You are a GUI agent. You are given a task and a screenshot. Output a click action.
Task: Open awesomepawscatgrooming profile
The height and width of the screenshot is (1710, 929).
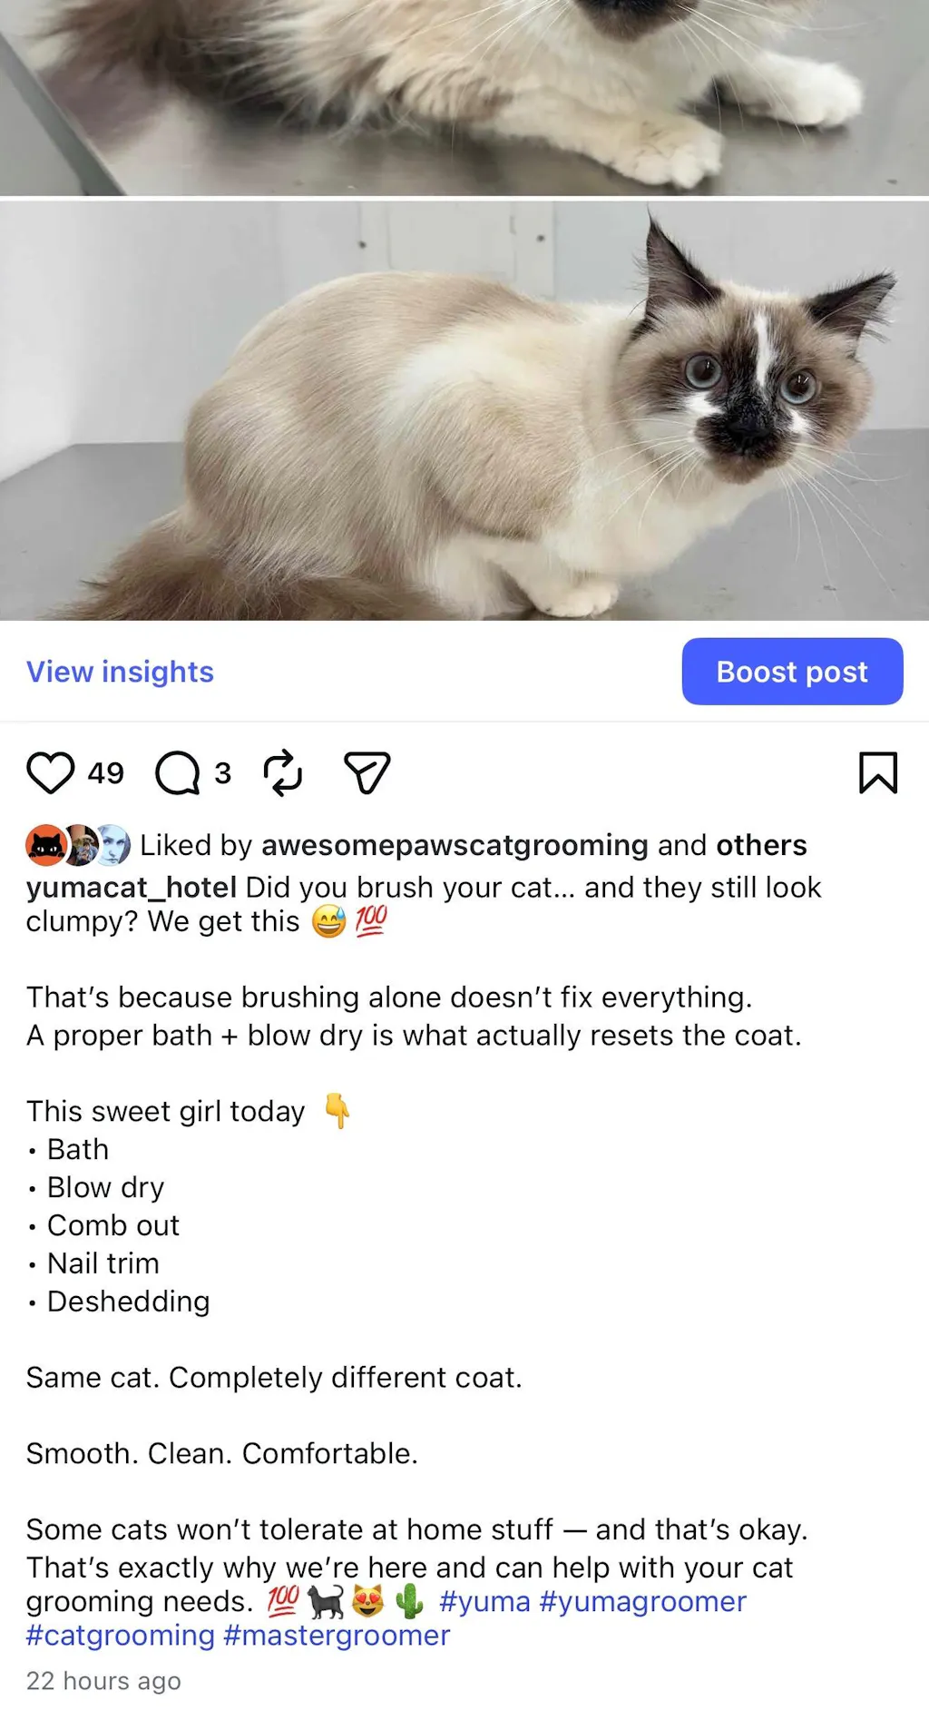click(x=455, y=845)
